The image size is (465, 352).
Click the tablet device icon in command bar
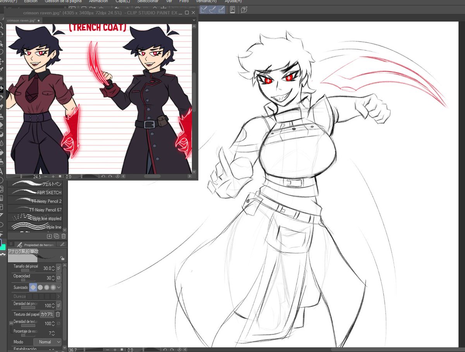pyautogui.click(x=232, y=9)
